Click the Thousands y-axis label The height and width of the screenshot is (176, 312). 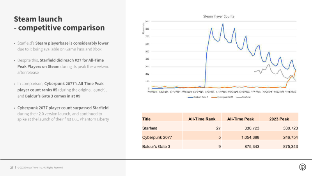pyautogui.click(x=143, y=29)
